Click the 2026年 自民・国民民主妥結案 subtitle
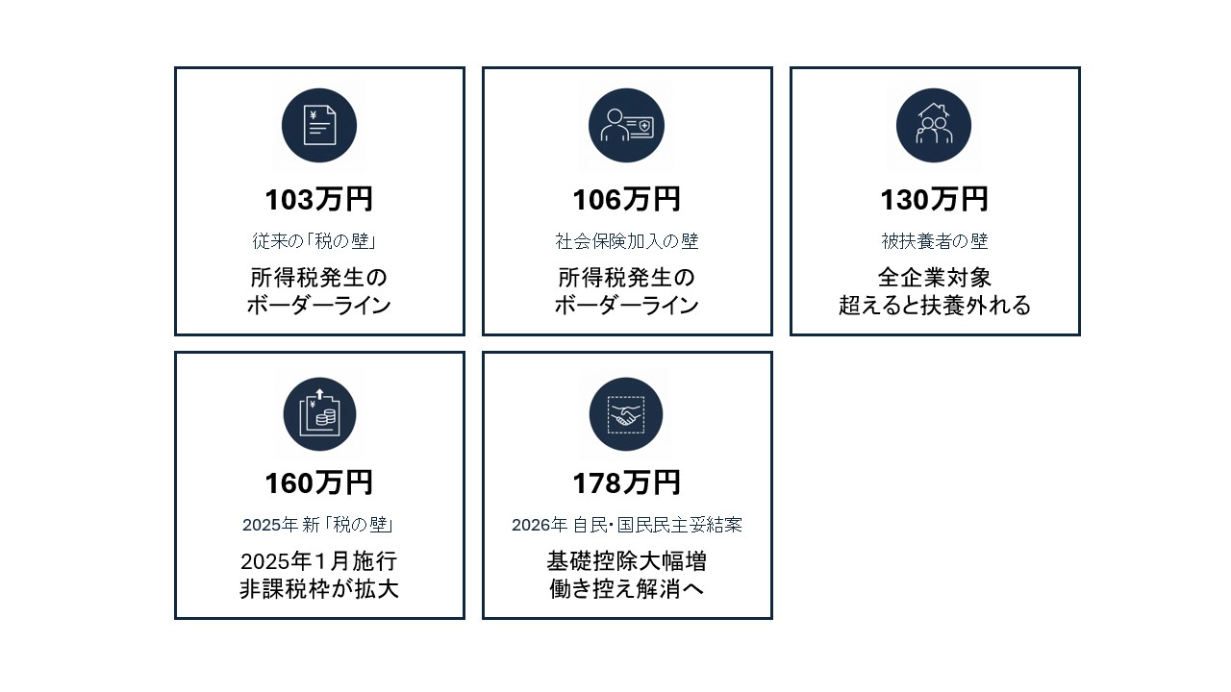Image resolution: width=1231 pixels, height=692 pixels. pos(627,526)
